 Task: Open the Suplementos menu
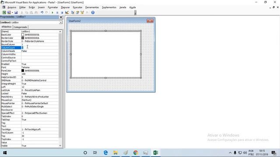(109, 7)
